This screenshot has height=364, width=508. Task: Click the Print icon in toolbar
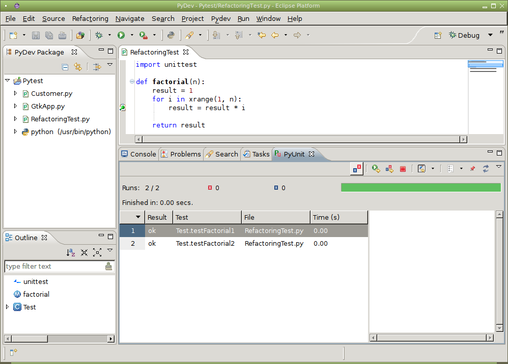(62, 35)
